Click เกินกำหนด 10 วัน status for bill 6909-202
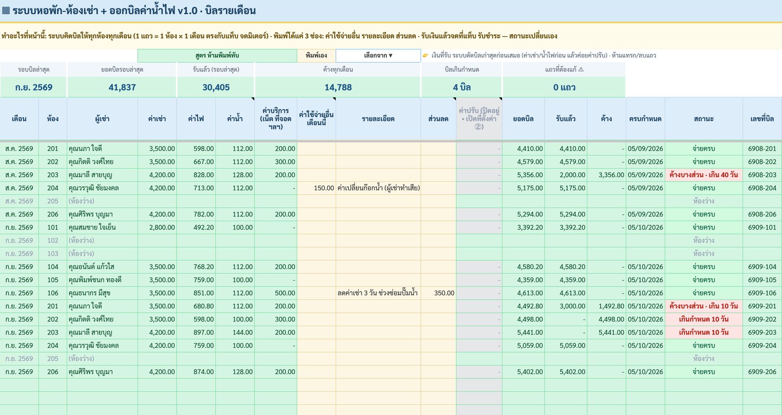Image resolution: width=782 pixels, height=415 pixels. pyautogui.click(x=704, y=319)
